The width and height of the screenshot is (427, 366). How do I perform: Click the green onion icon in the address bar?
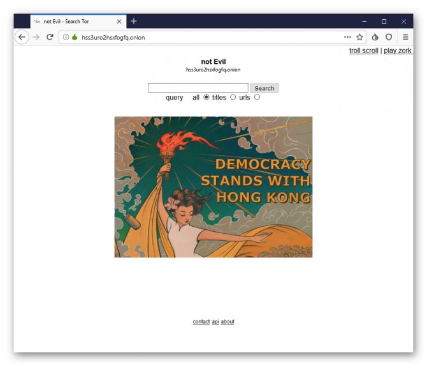coord(75,37)
